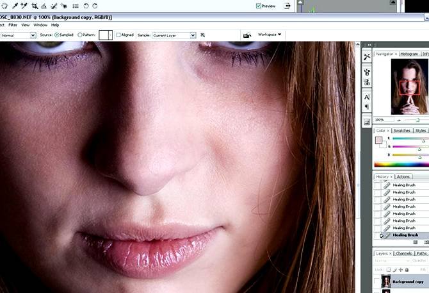Expand the Workspace dropdown

[x=270, y=35]
